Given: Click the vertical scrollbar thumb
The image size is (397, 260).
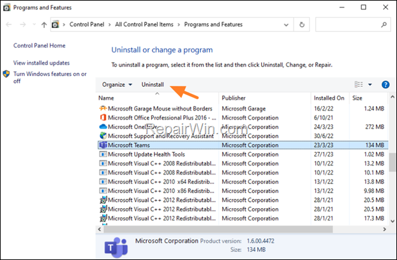Looking at the screenshot, I should (392, 162).
